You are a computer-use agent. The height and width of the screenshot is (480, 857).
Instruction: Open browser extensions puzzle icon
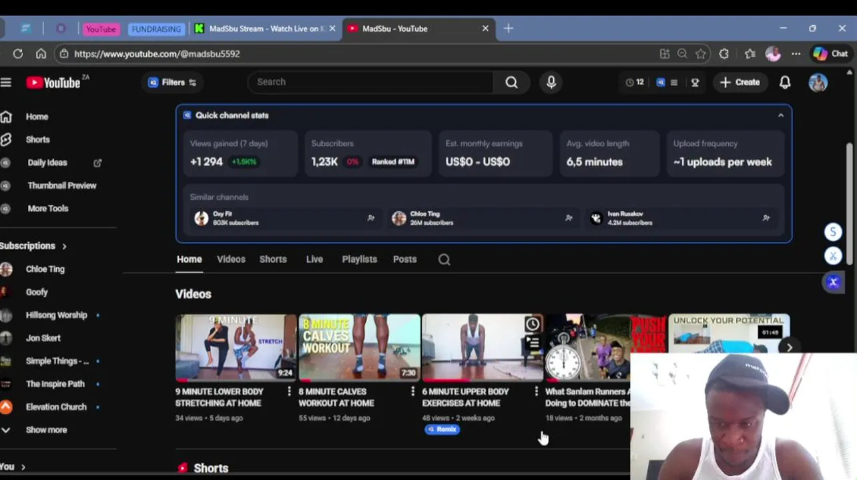click(724, 53)
